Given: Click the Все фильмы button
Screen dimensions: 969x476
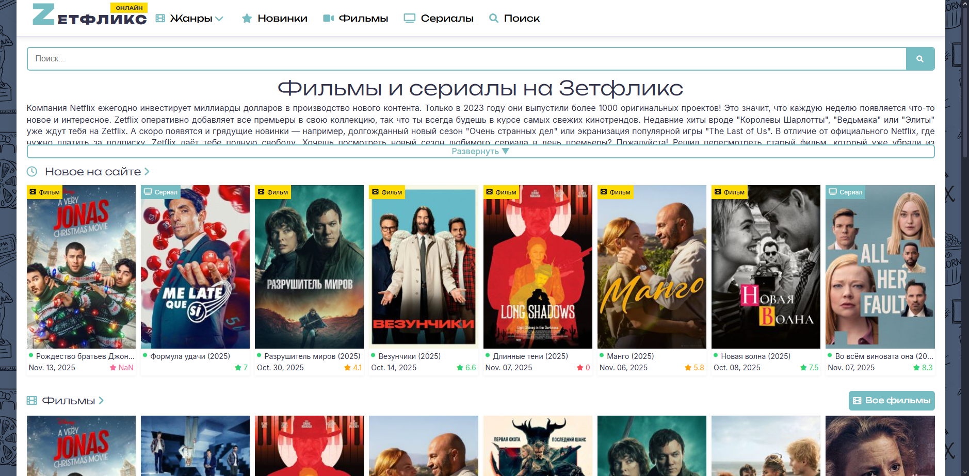Looking at the screenshot, I should [892, 401].
